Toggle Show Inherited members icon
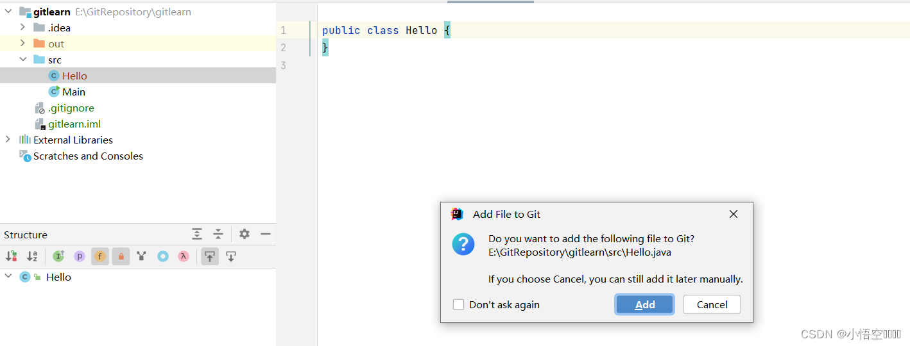The width and height of the screenshot is (910, 346). (58, 256)
